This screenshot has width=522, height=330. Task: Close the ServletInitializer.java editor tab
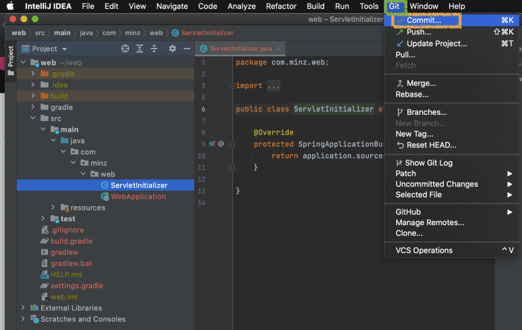279,49
